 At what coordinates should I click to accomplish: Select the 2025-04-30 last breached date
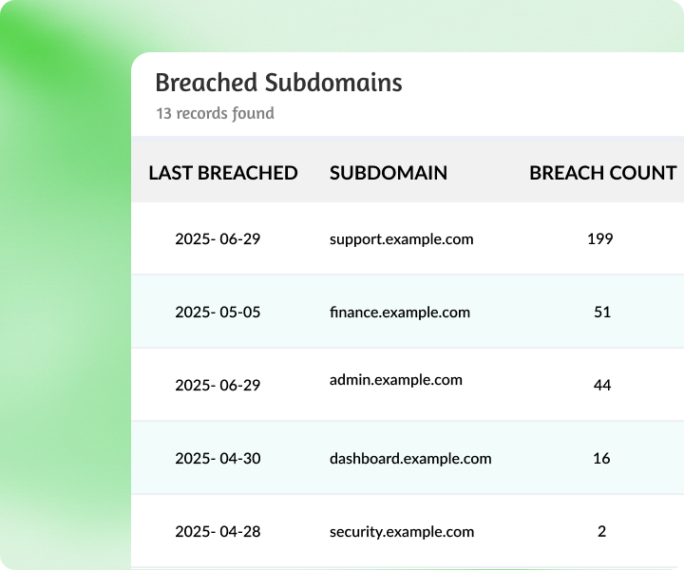[x=218, y=458]
